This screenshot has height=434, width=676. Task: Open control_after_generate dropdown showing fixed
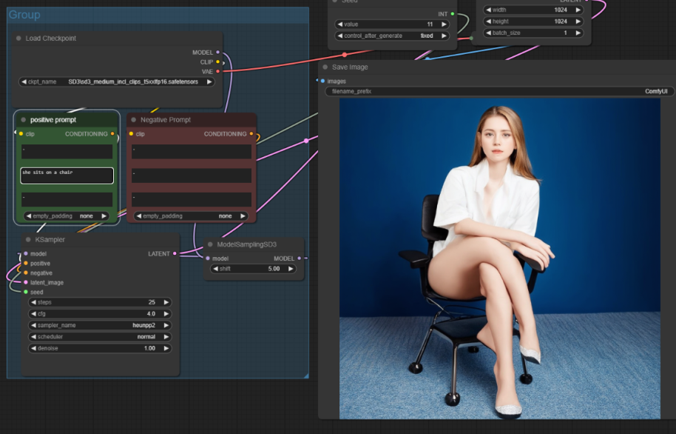(x=392, y=36)
